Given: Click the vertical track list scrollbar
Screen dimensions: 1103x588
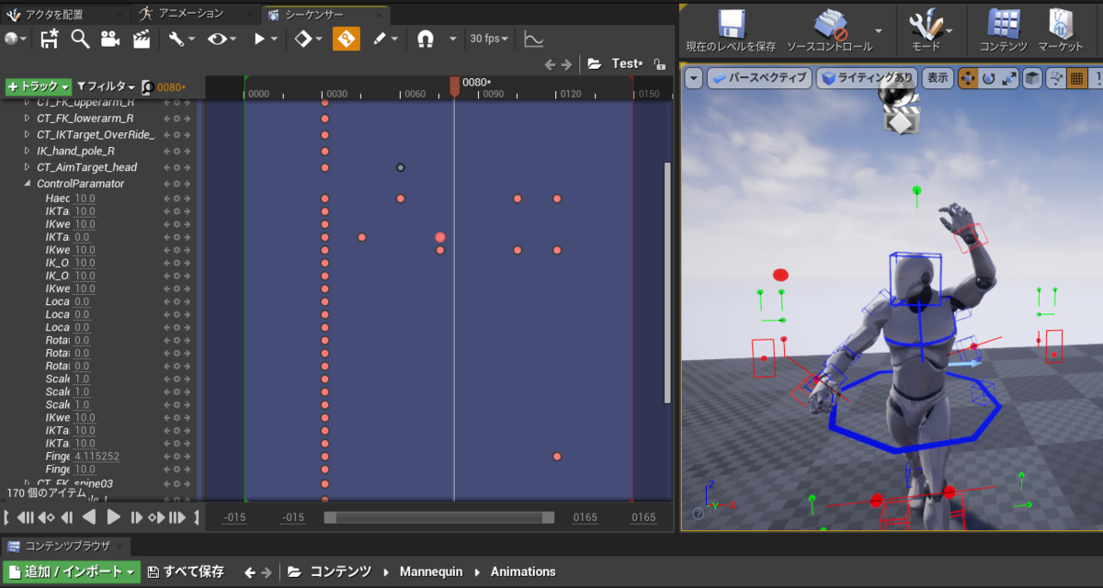Looking at the screenshot, I should (x=668, y=282).
